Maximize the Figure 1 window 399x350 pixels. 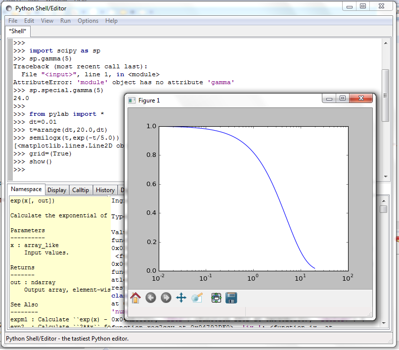pos(343,99)
